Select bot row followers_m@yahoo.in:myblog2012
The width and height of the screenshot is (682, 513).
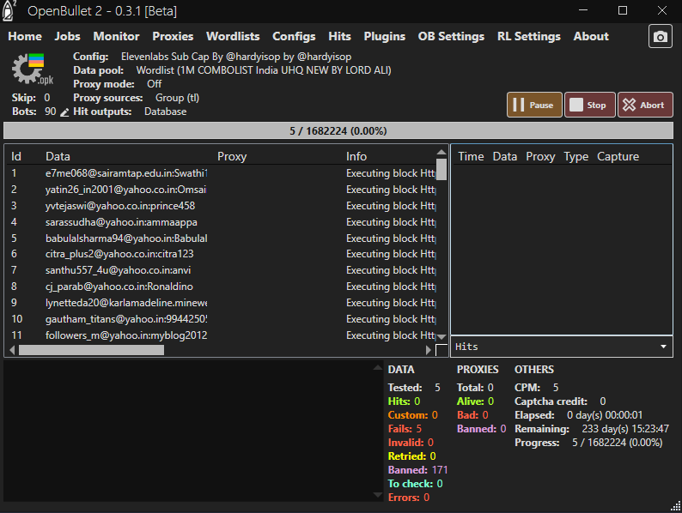(223, 335)
